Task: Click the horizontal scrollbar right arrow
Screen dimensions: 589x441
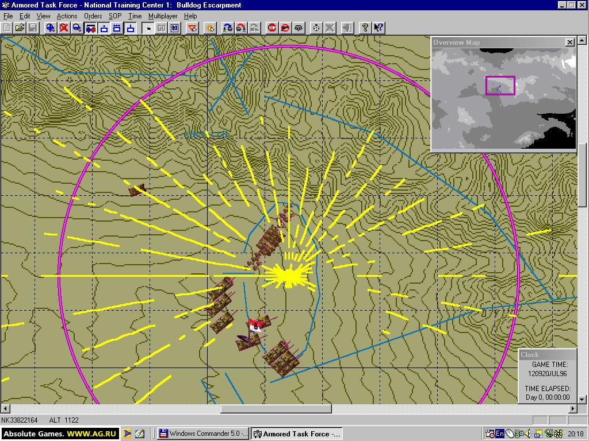Action: tap(573, 408)
